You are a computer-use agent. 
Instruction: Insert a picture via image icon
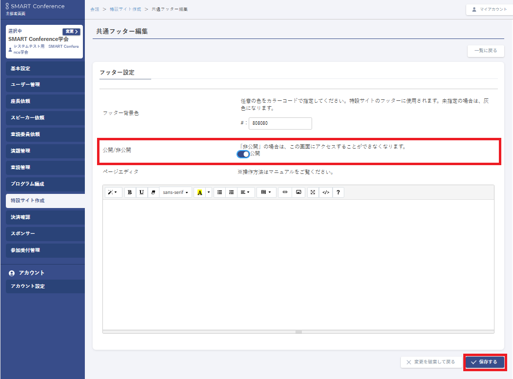298,192
